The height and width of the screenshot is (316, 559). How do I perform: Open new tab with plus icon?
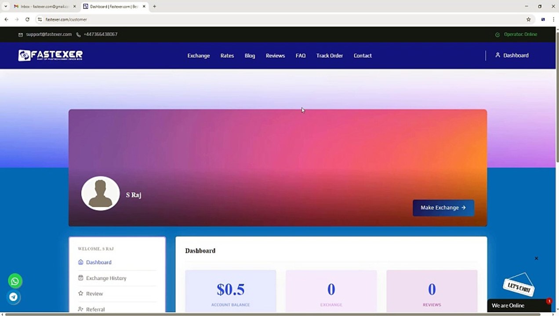pos(154,7)
